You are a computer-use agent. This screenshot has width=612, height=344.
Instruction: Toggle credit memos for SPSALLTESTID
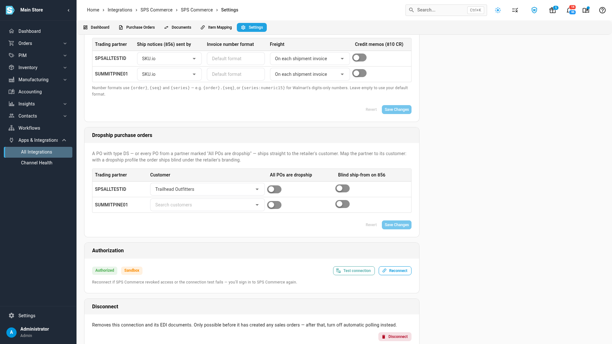click(359, 58)
